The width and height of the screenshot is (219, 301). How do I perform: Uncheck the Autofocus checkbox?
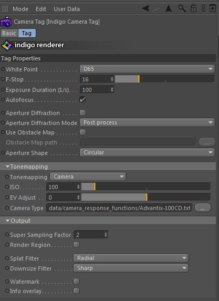(x=83, y=100)
